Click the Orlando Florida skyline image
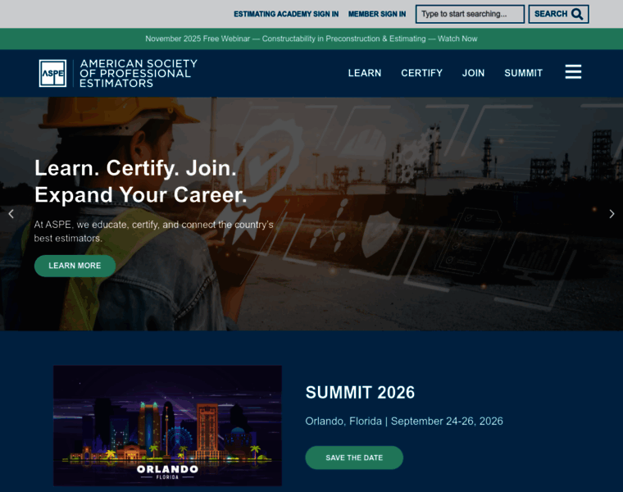 click(x=167, y=426)
